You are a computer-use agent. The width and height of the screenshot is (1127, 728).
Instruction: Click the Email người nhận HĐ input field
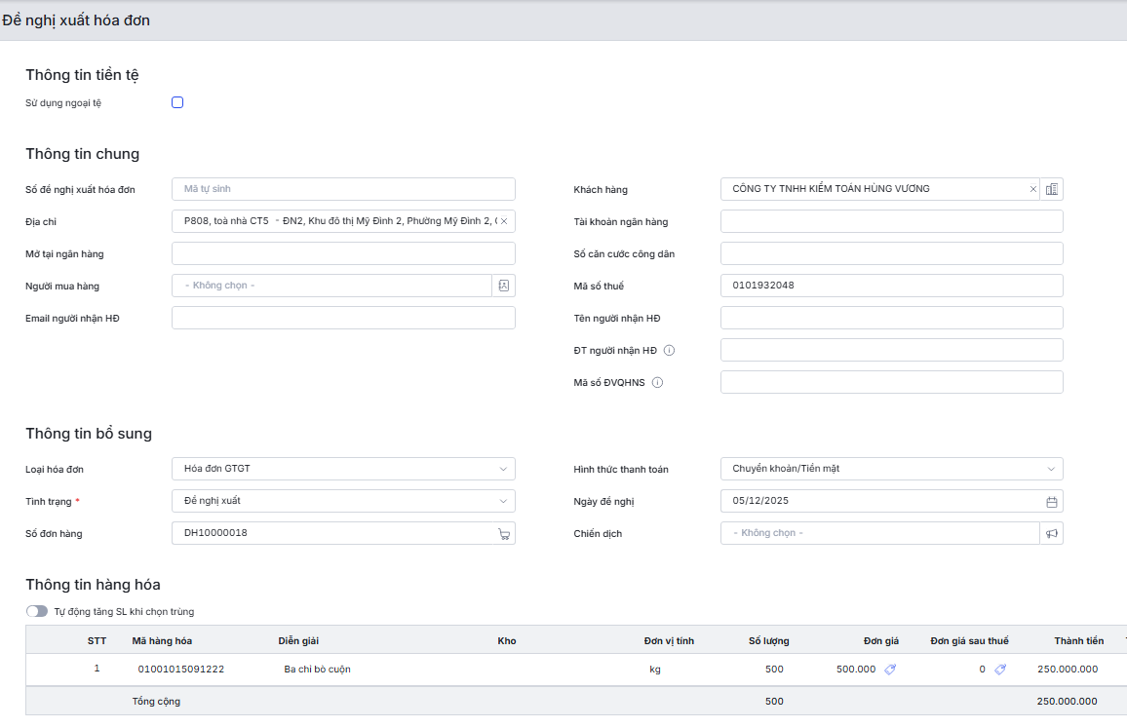pos(343,318)
